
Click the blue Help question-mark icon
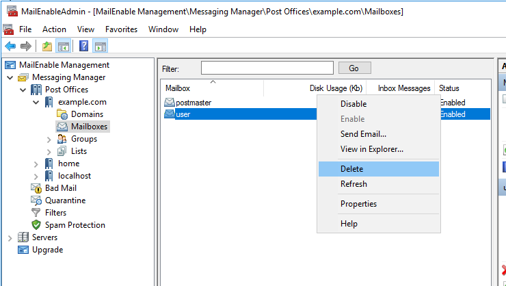click(x=83, y=46)
